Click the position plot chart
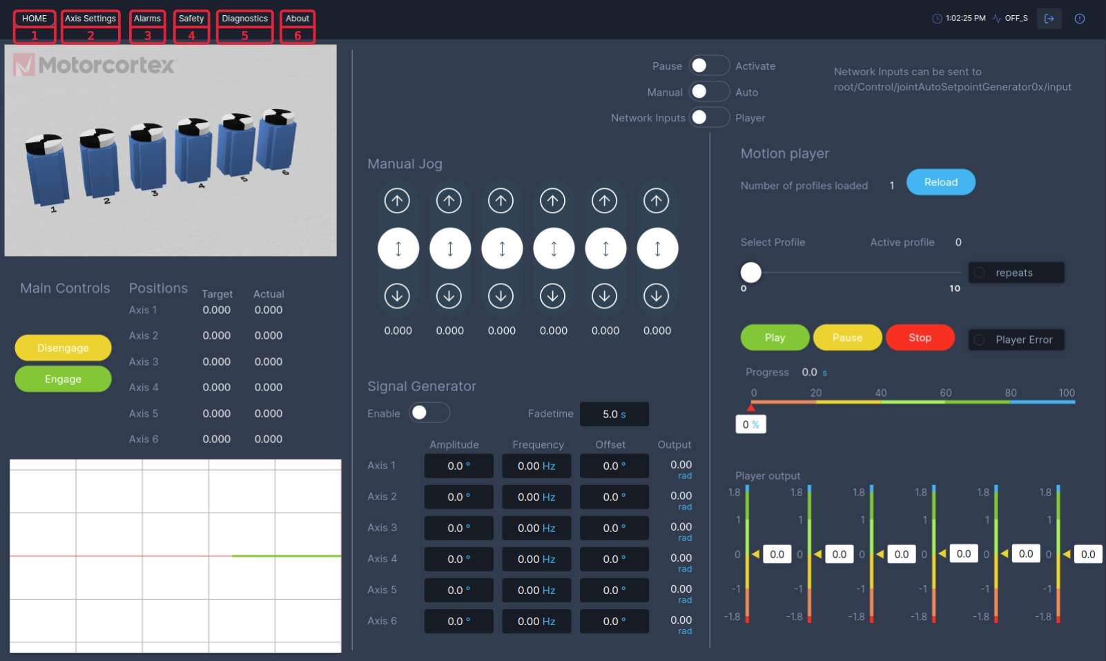This screenshot has width=1106, height=661. (x=175, y=555)
